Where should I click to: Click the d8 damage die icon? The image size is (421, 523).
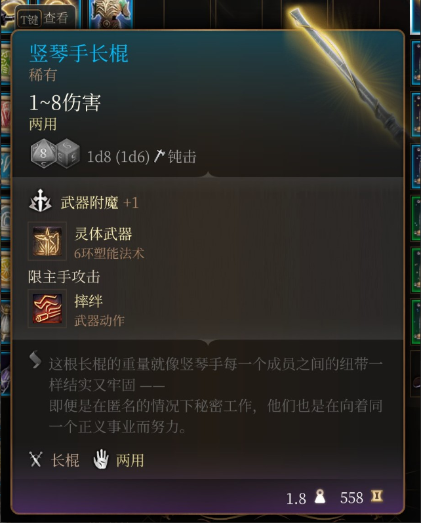[x=44, y=153]
